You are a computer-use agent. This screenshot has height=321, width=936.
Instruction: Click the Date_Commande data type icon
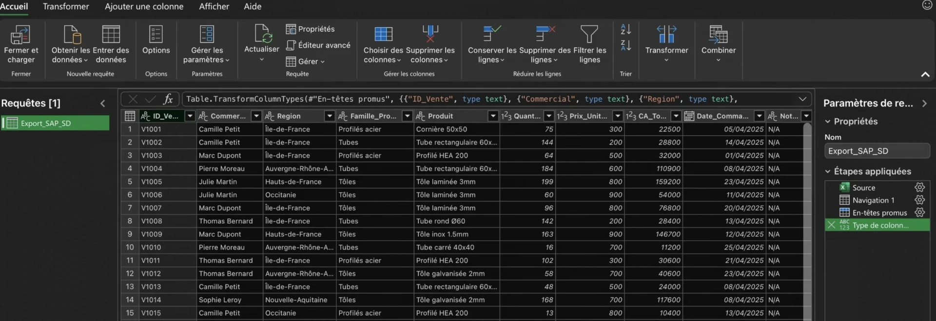pyautogui.click(x=689, y=116)
